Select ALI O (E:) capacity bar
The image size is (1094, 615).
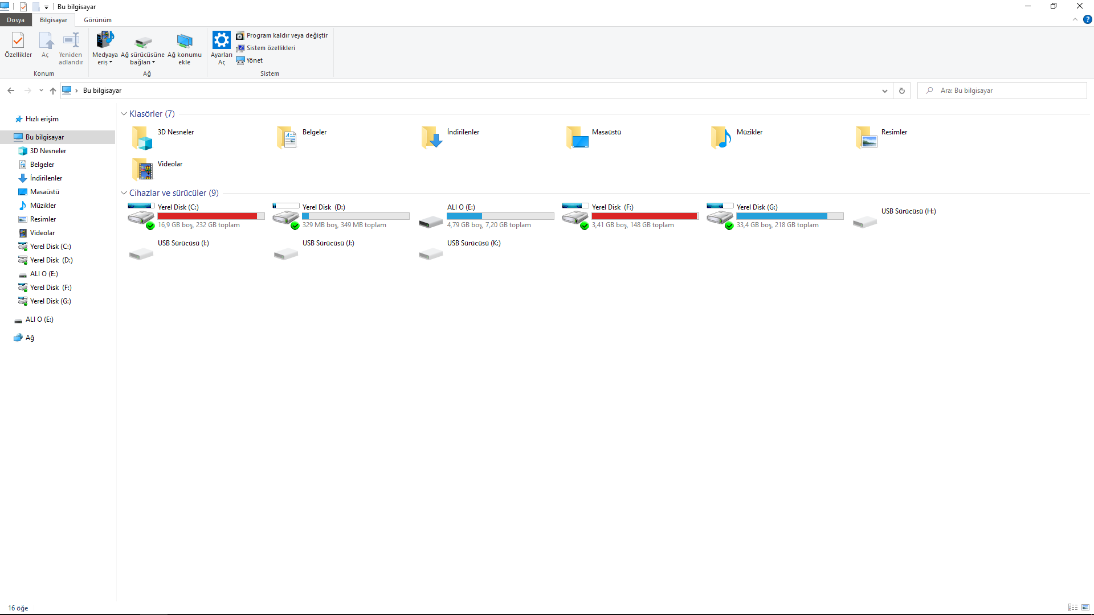[500, 216]
